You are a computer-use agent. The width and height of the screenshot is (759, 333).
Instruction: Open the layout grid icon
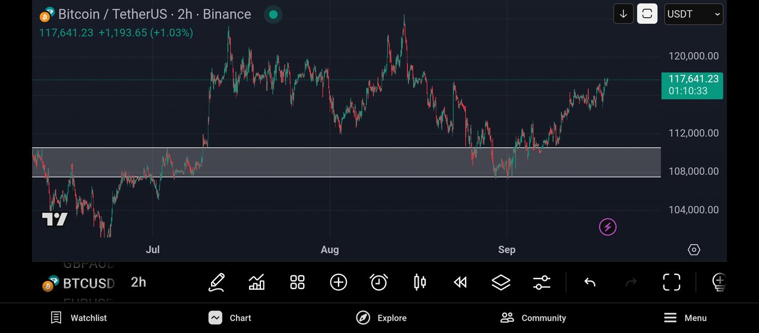click(297, 282)
